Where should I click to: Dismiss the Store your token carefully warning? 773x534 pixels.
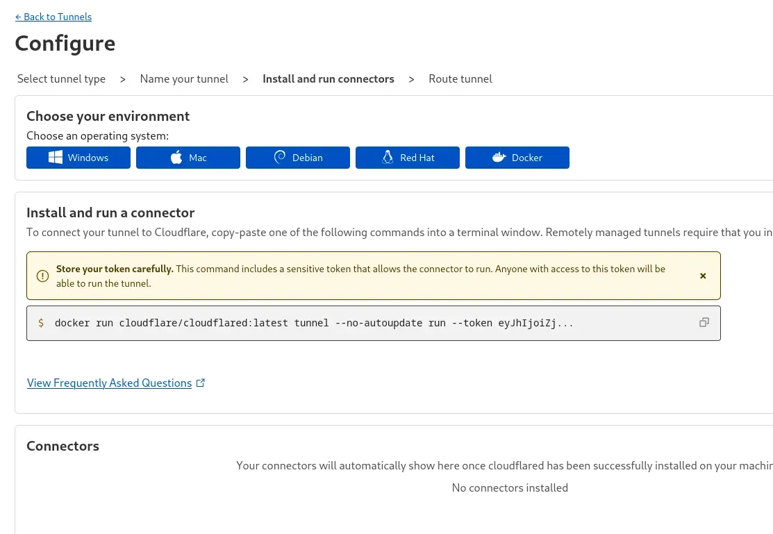tap(703, 276)
